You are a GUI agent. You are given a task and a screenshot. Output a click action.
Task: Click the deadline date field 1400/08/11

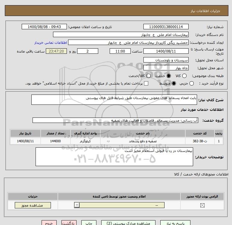(x=166, y=51)
